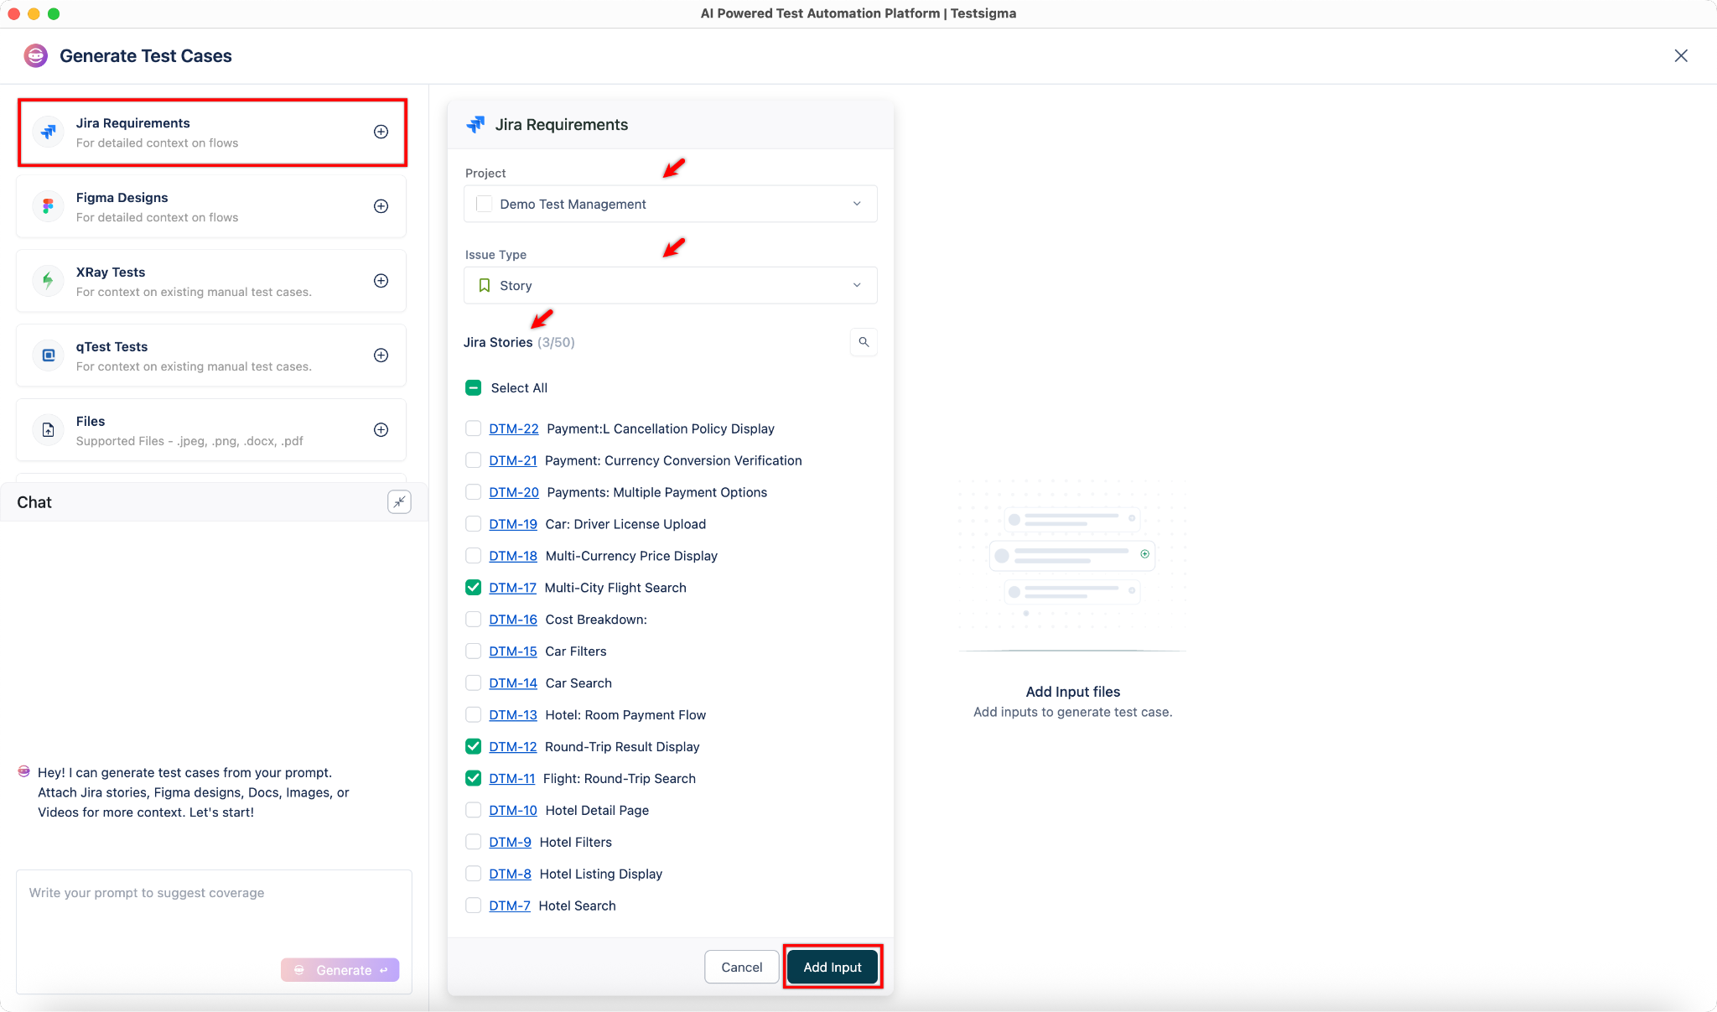Uncheck DTM-11 Flight Round-Trip Search
The image size is (1717, 1012).
click(x=473, y=779)
